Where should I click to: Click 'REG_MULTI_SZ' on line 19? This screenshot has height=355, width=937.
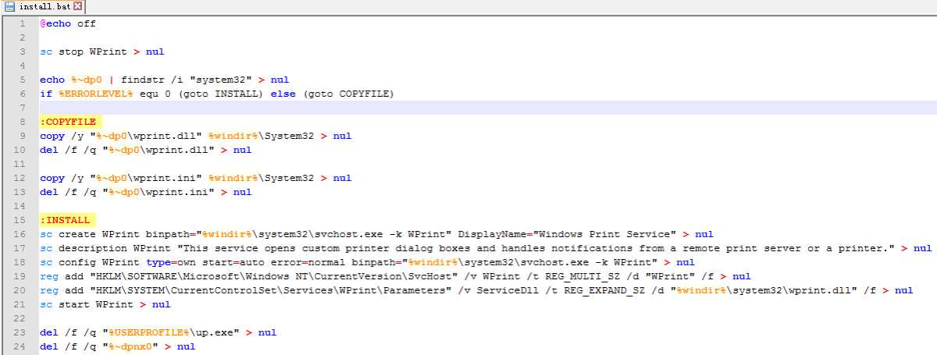tap(583, 276)
